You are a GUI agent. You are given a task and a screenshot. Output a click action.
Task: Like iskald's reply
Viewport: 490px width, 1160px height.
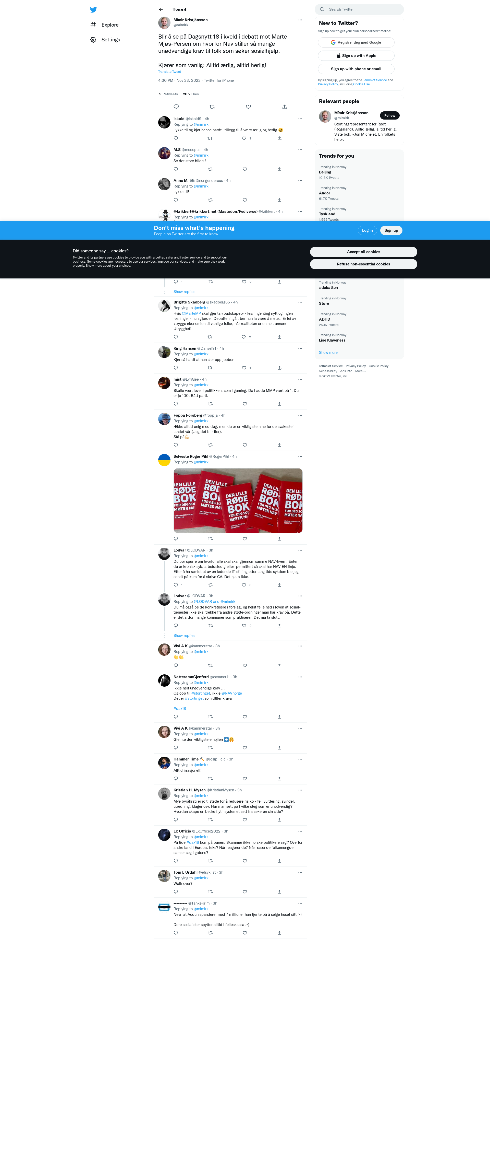click(x=244, y=138)
